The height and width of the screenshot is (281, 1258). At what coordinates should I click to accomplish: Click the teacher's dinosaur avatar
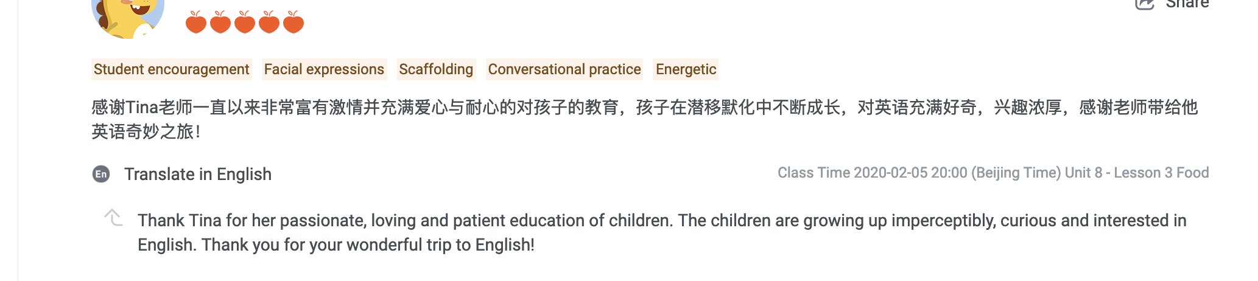point(127,17)
